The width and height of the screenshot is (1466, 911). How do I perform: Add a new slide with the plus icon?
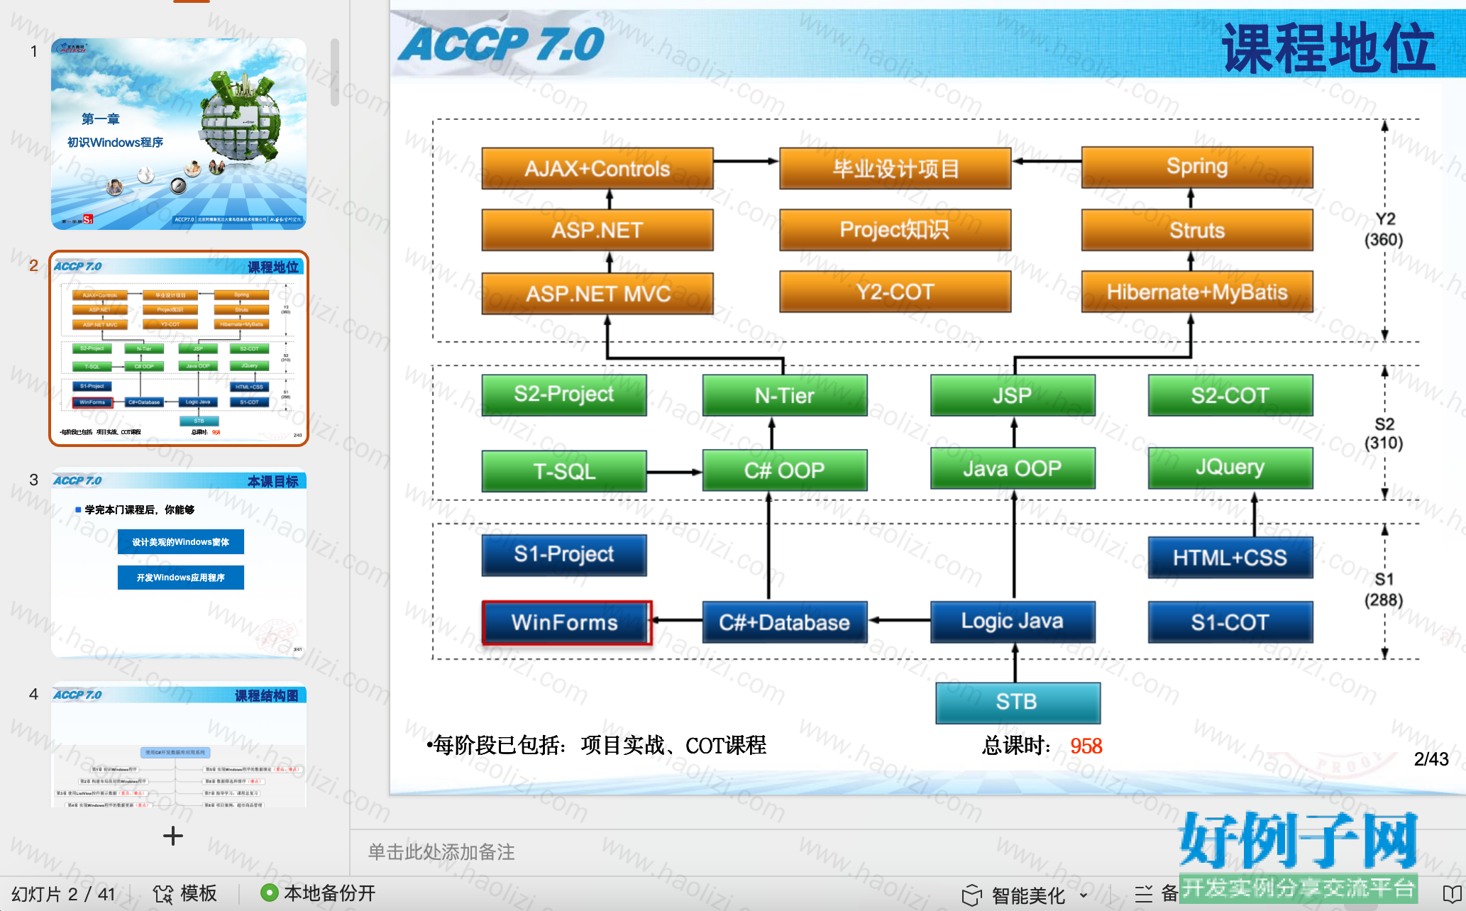pos(172,836)
